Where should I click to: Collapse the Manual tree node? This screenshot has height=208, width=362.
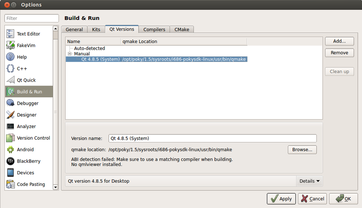coord(70,54)
